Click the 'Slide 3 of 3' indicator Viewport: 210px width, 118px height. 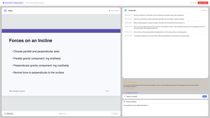click(x=62, y=114)
